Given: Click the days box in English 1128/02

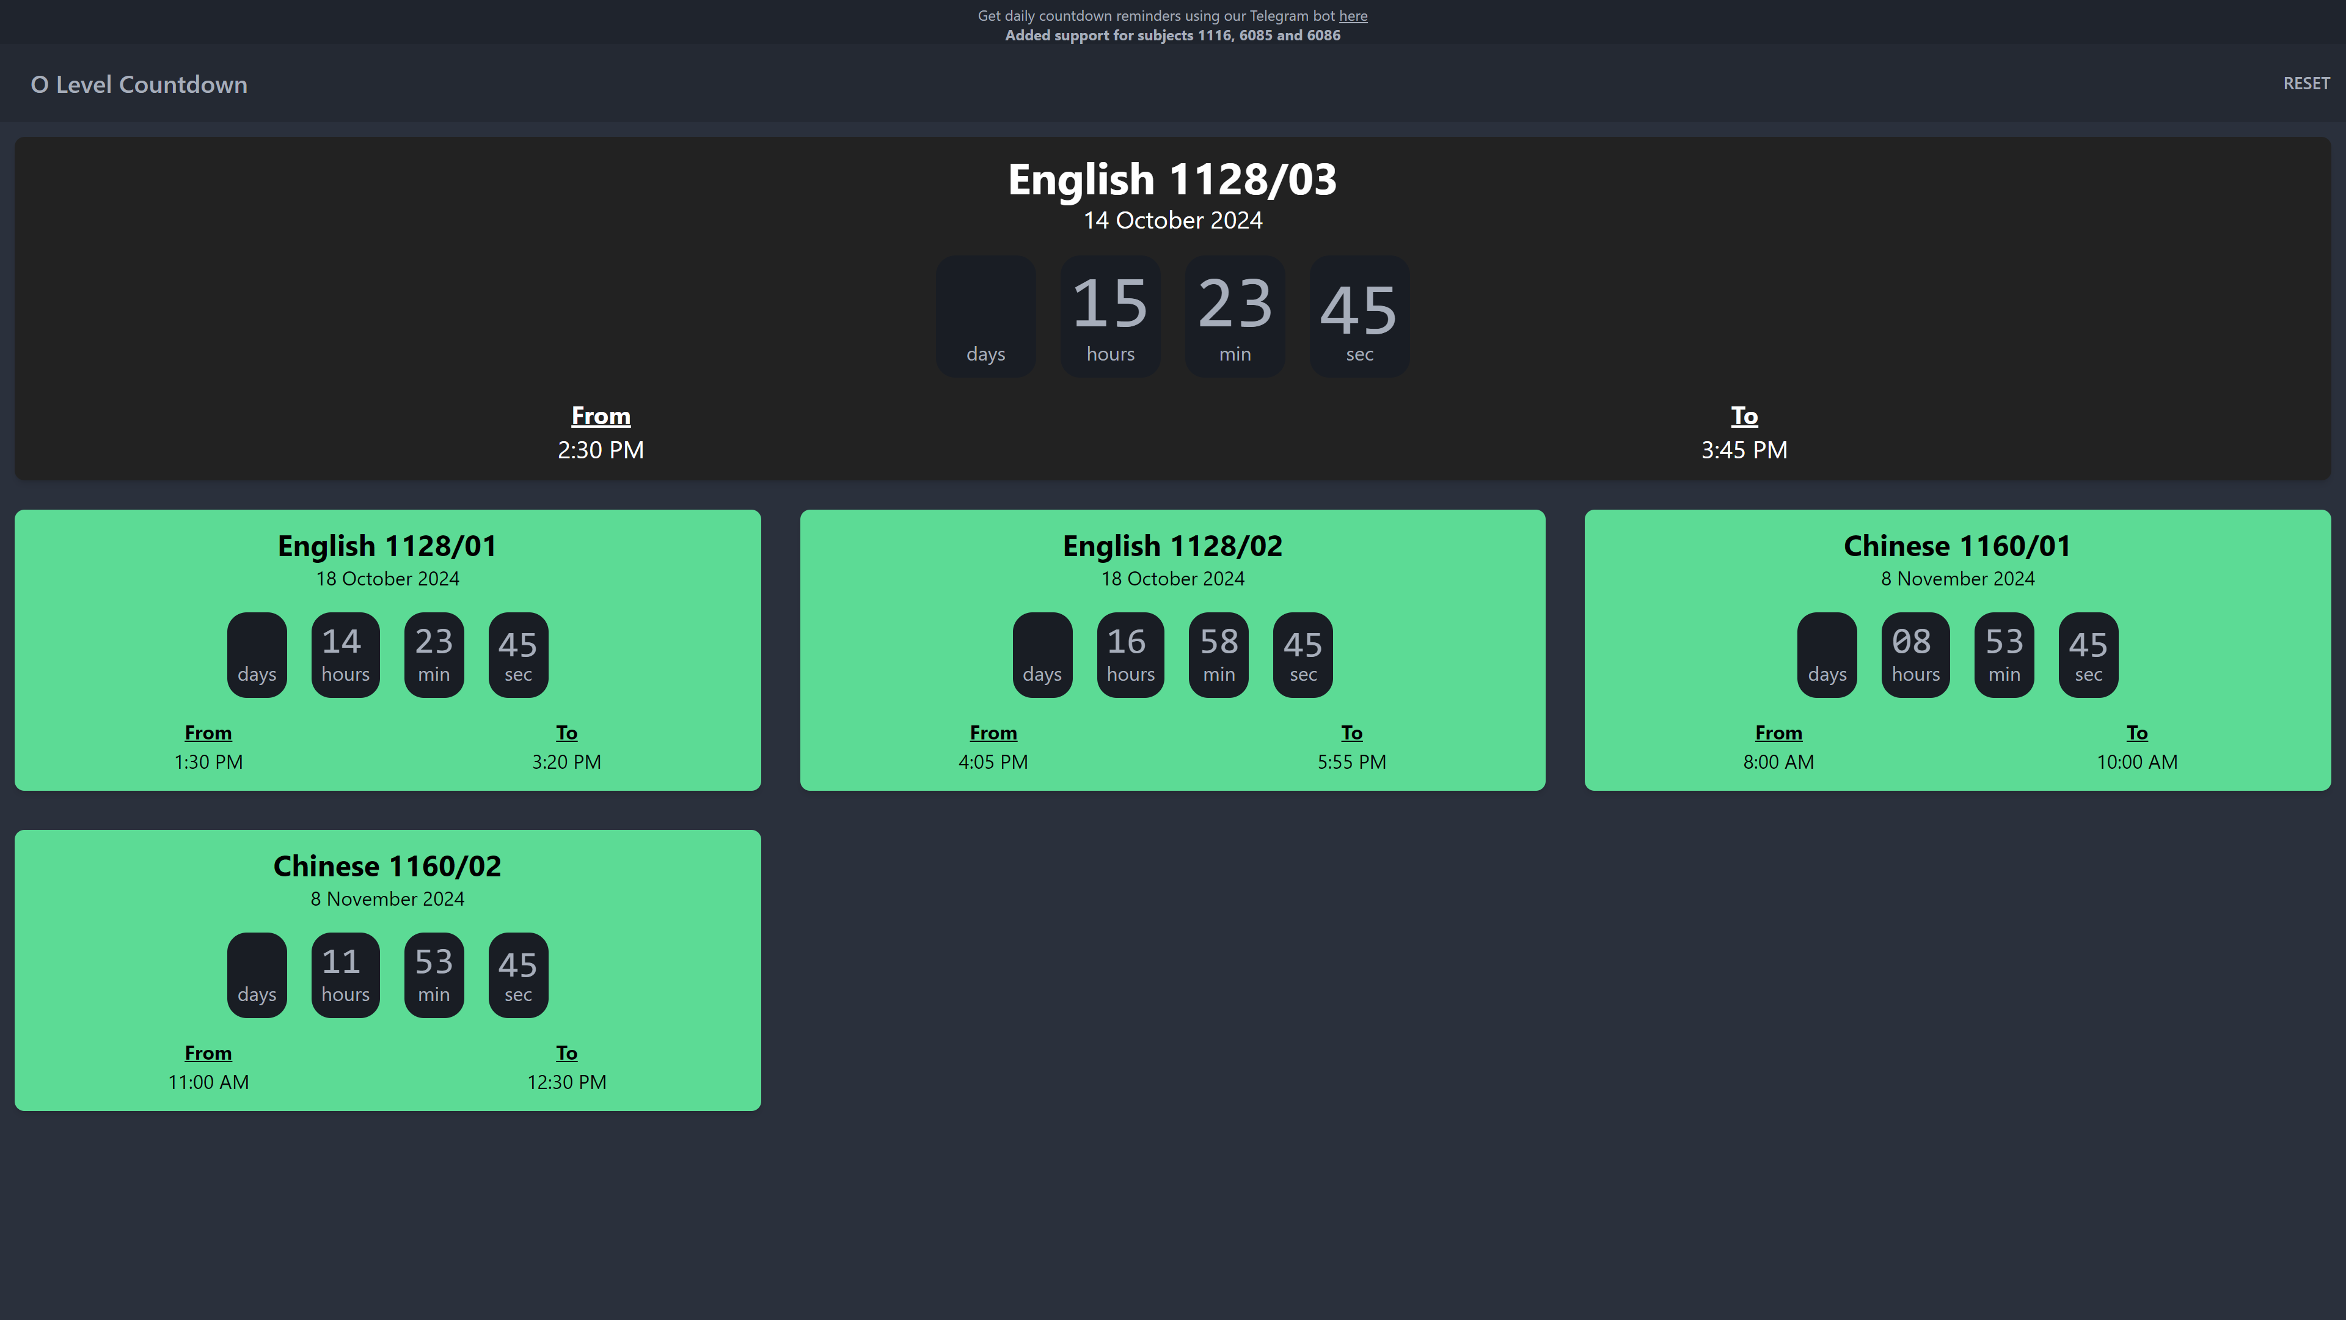Looking at the screenshot, I should (x=1042, y=655).
